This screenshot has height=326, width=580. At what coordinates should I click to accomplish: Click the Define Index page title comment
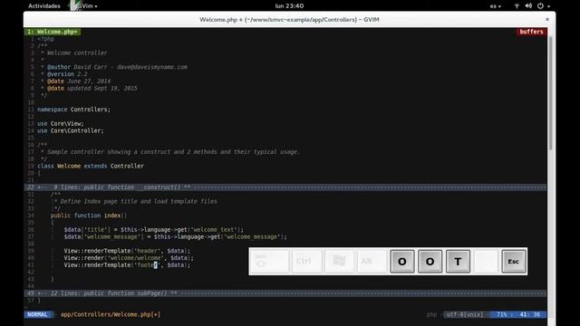point(135,201)
